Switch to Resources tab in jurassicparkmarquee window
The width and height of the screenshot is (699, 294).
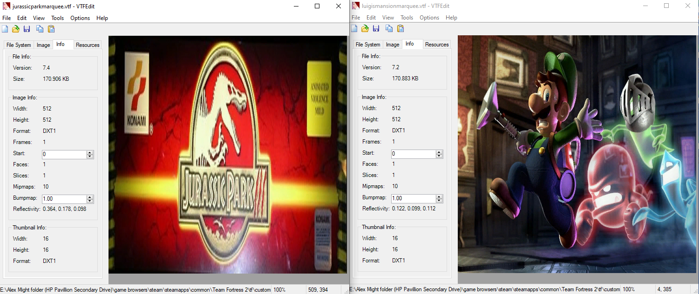[88, 45]
